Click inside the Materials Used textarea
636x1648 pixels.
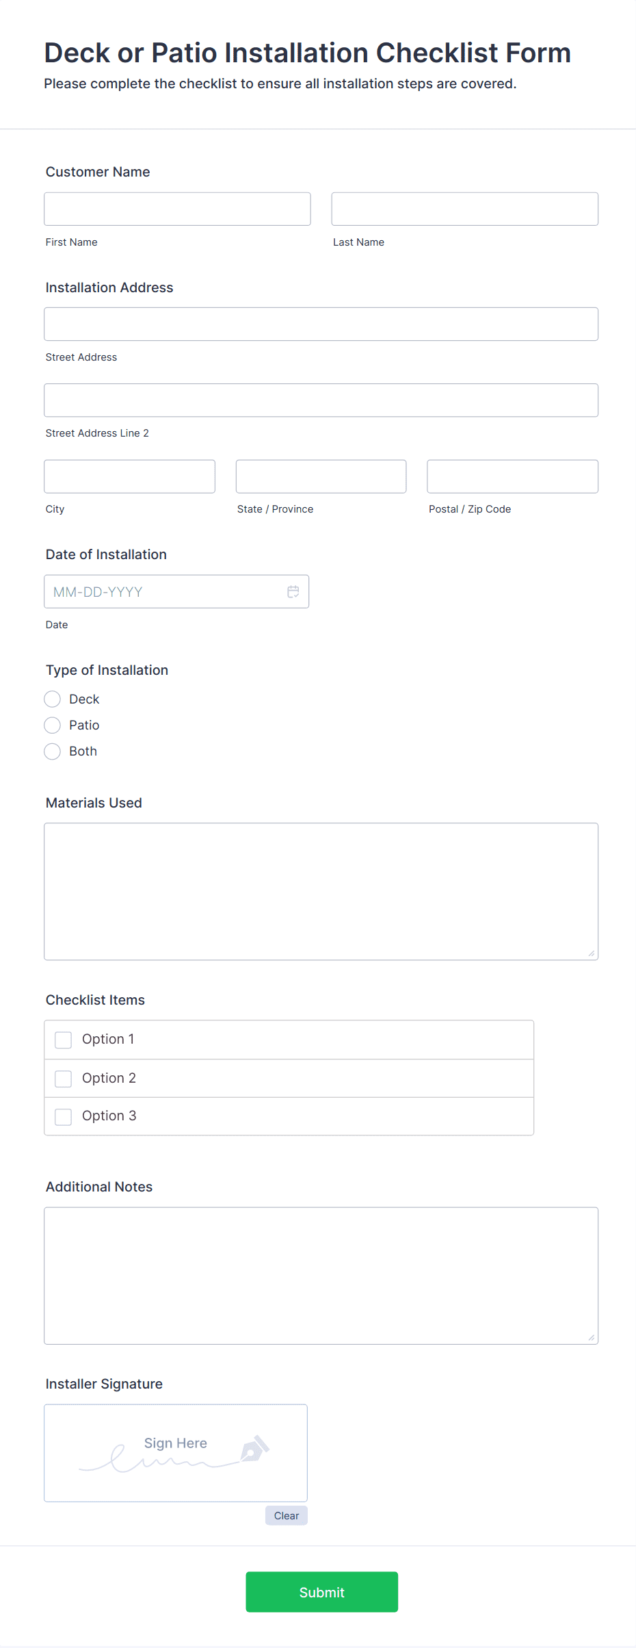pos(321,891)
